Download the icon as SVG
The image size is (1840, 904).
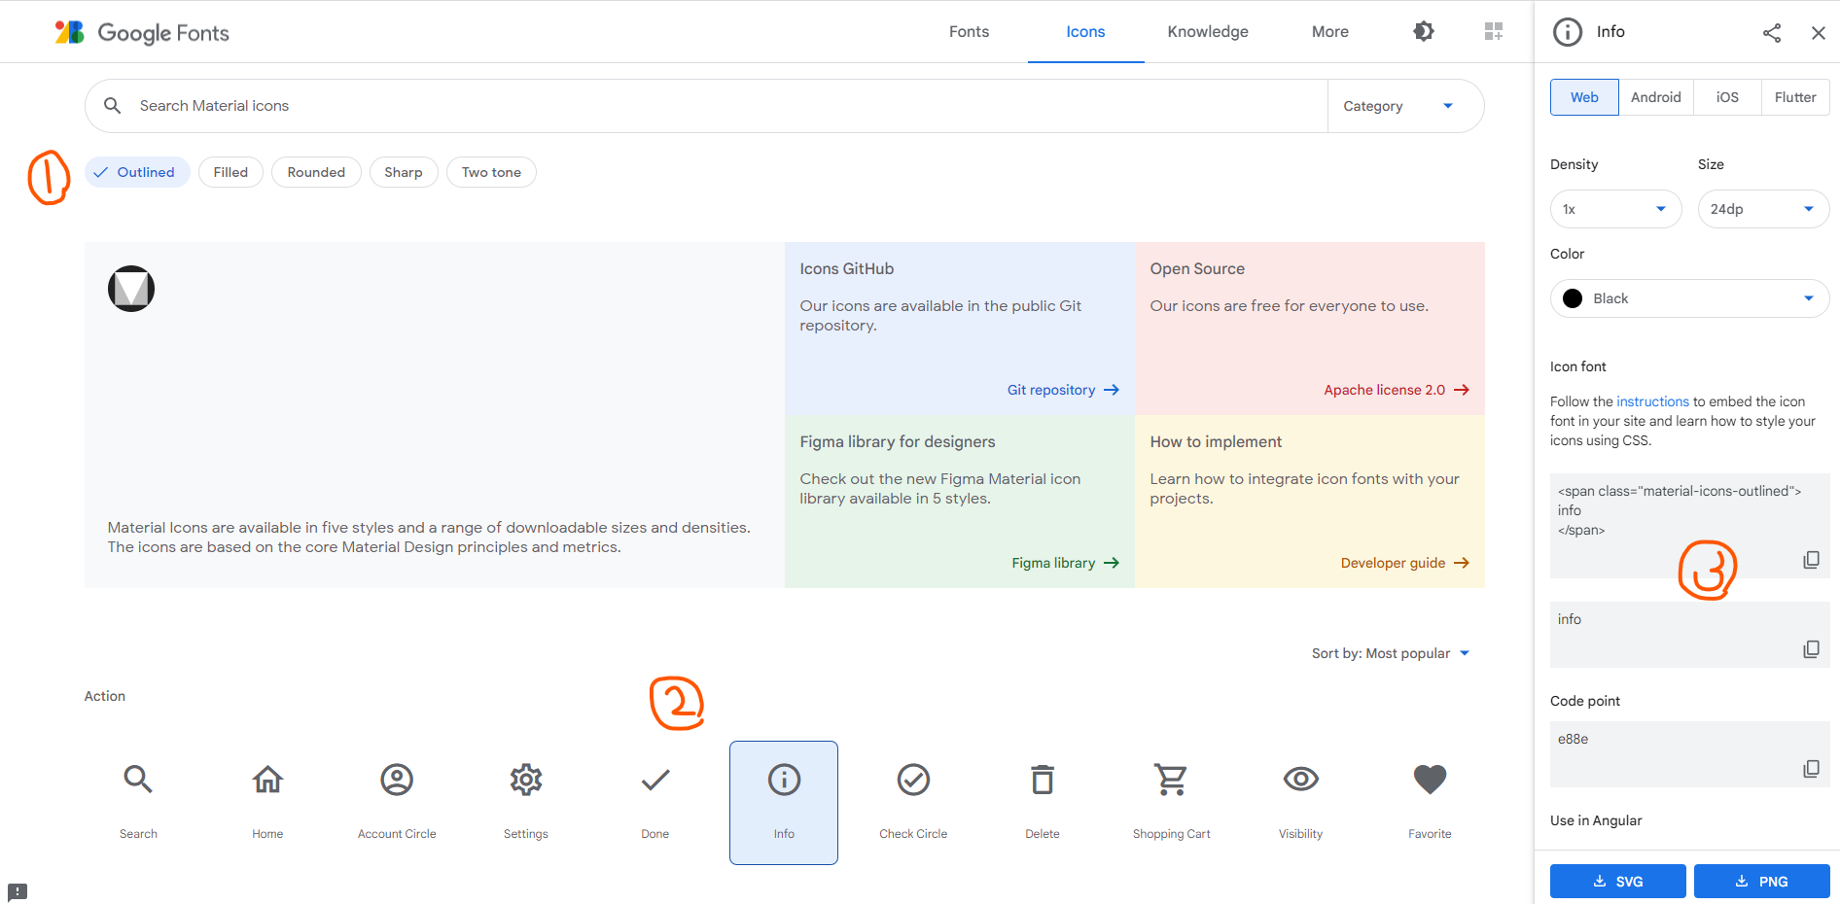[1617, 882]
